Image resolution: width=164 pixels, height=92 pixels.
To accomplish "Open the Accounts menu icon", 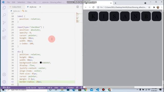I will point(4,74).
